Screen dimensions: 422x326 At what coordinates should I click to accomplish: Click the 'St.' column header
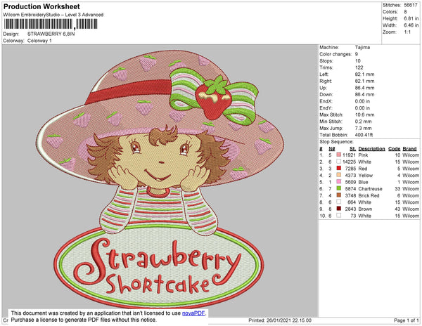tap(353, 149)
